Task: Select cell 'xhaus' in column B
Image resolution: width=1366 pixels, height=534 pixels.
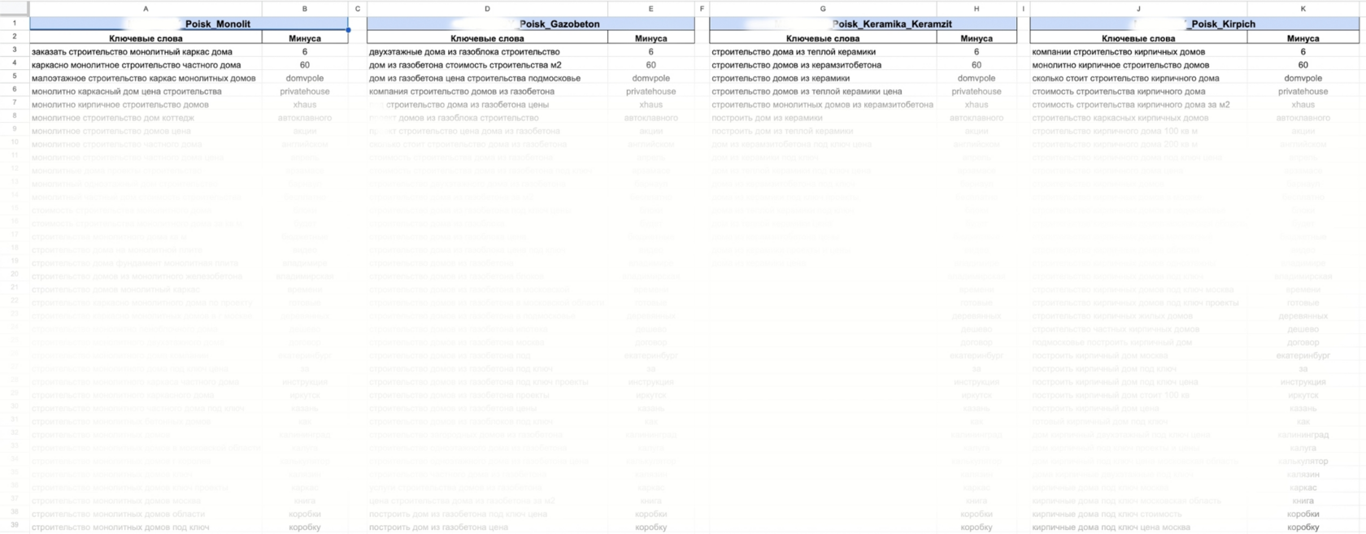Action: click(305, 104)
